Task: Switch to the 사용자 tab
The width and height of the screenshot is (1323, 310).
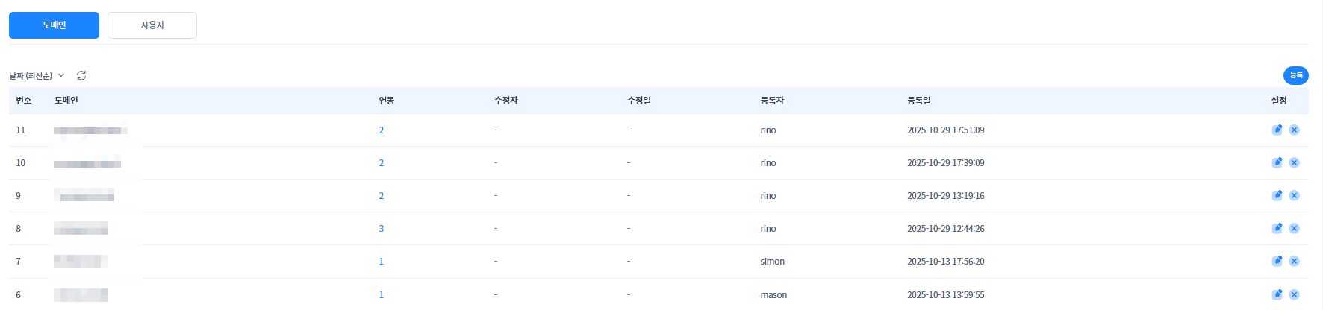Action: [152, 25]
